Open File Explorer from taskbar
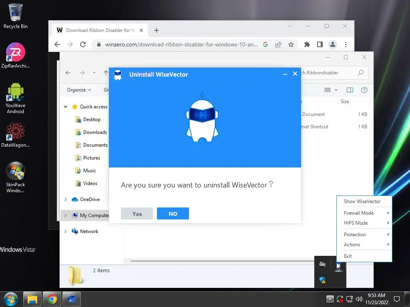This screenshot has height=307, width=410. 32,299
